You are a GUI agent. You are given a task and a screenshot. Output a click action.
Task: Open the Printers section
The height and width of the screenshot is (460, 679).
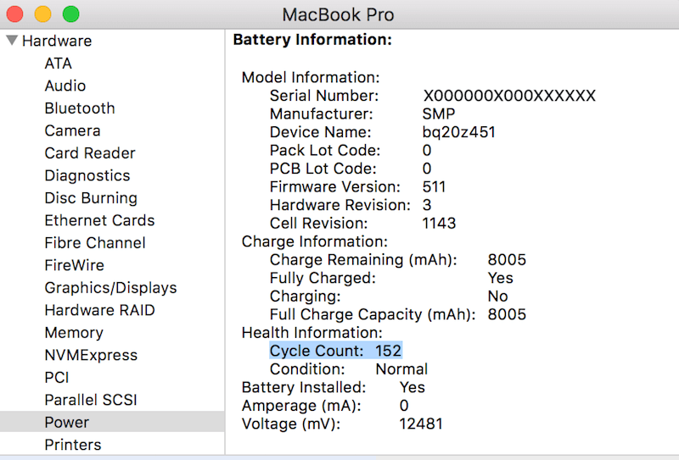73,445
